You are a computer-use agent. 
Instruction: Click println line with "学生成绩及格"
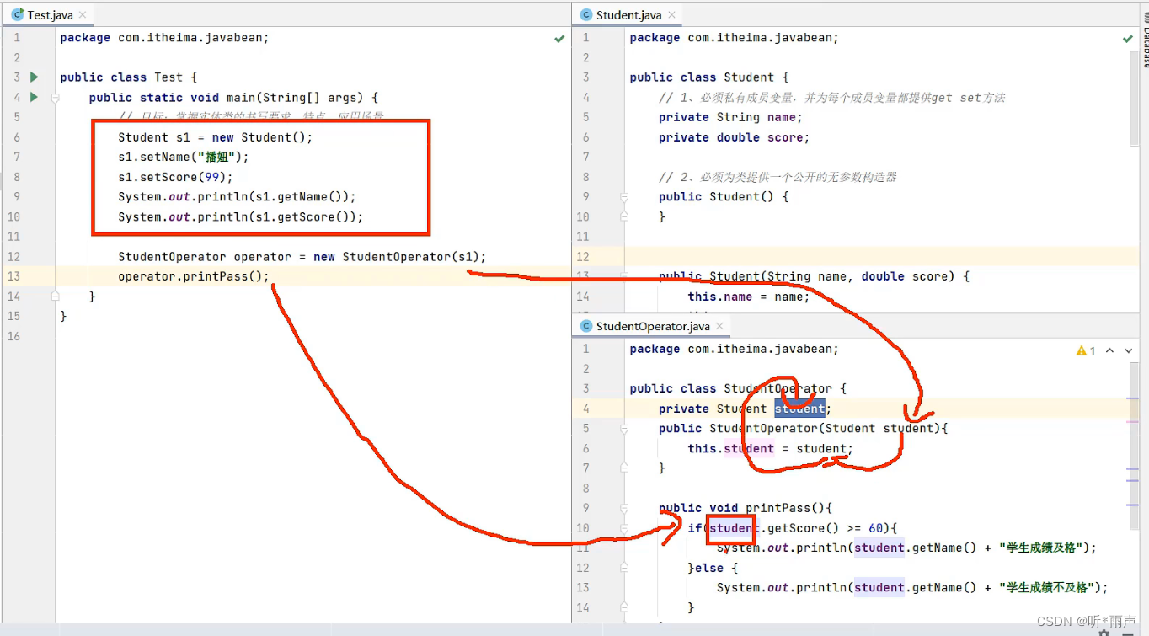(x=907, y=548)
